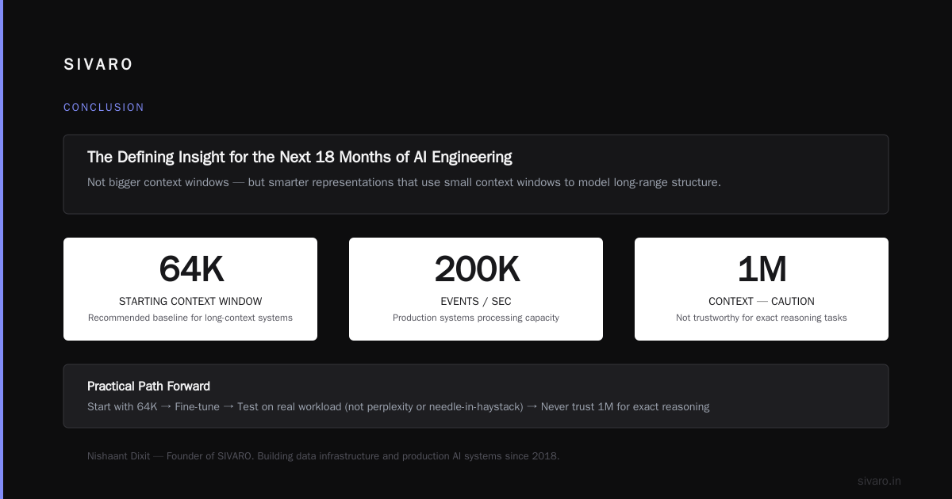
Task: Click the Production systems processing capacity text
Action: (x=476, y=318)
